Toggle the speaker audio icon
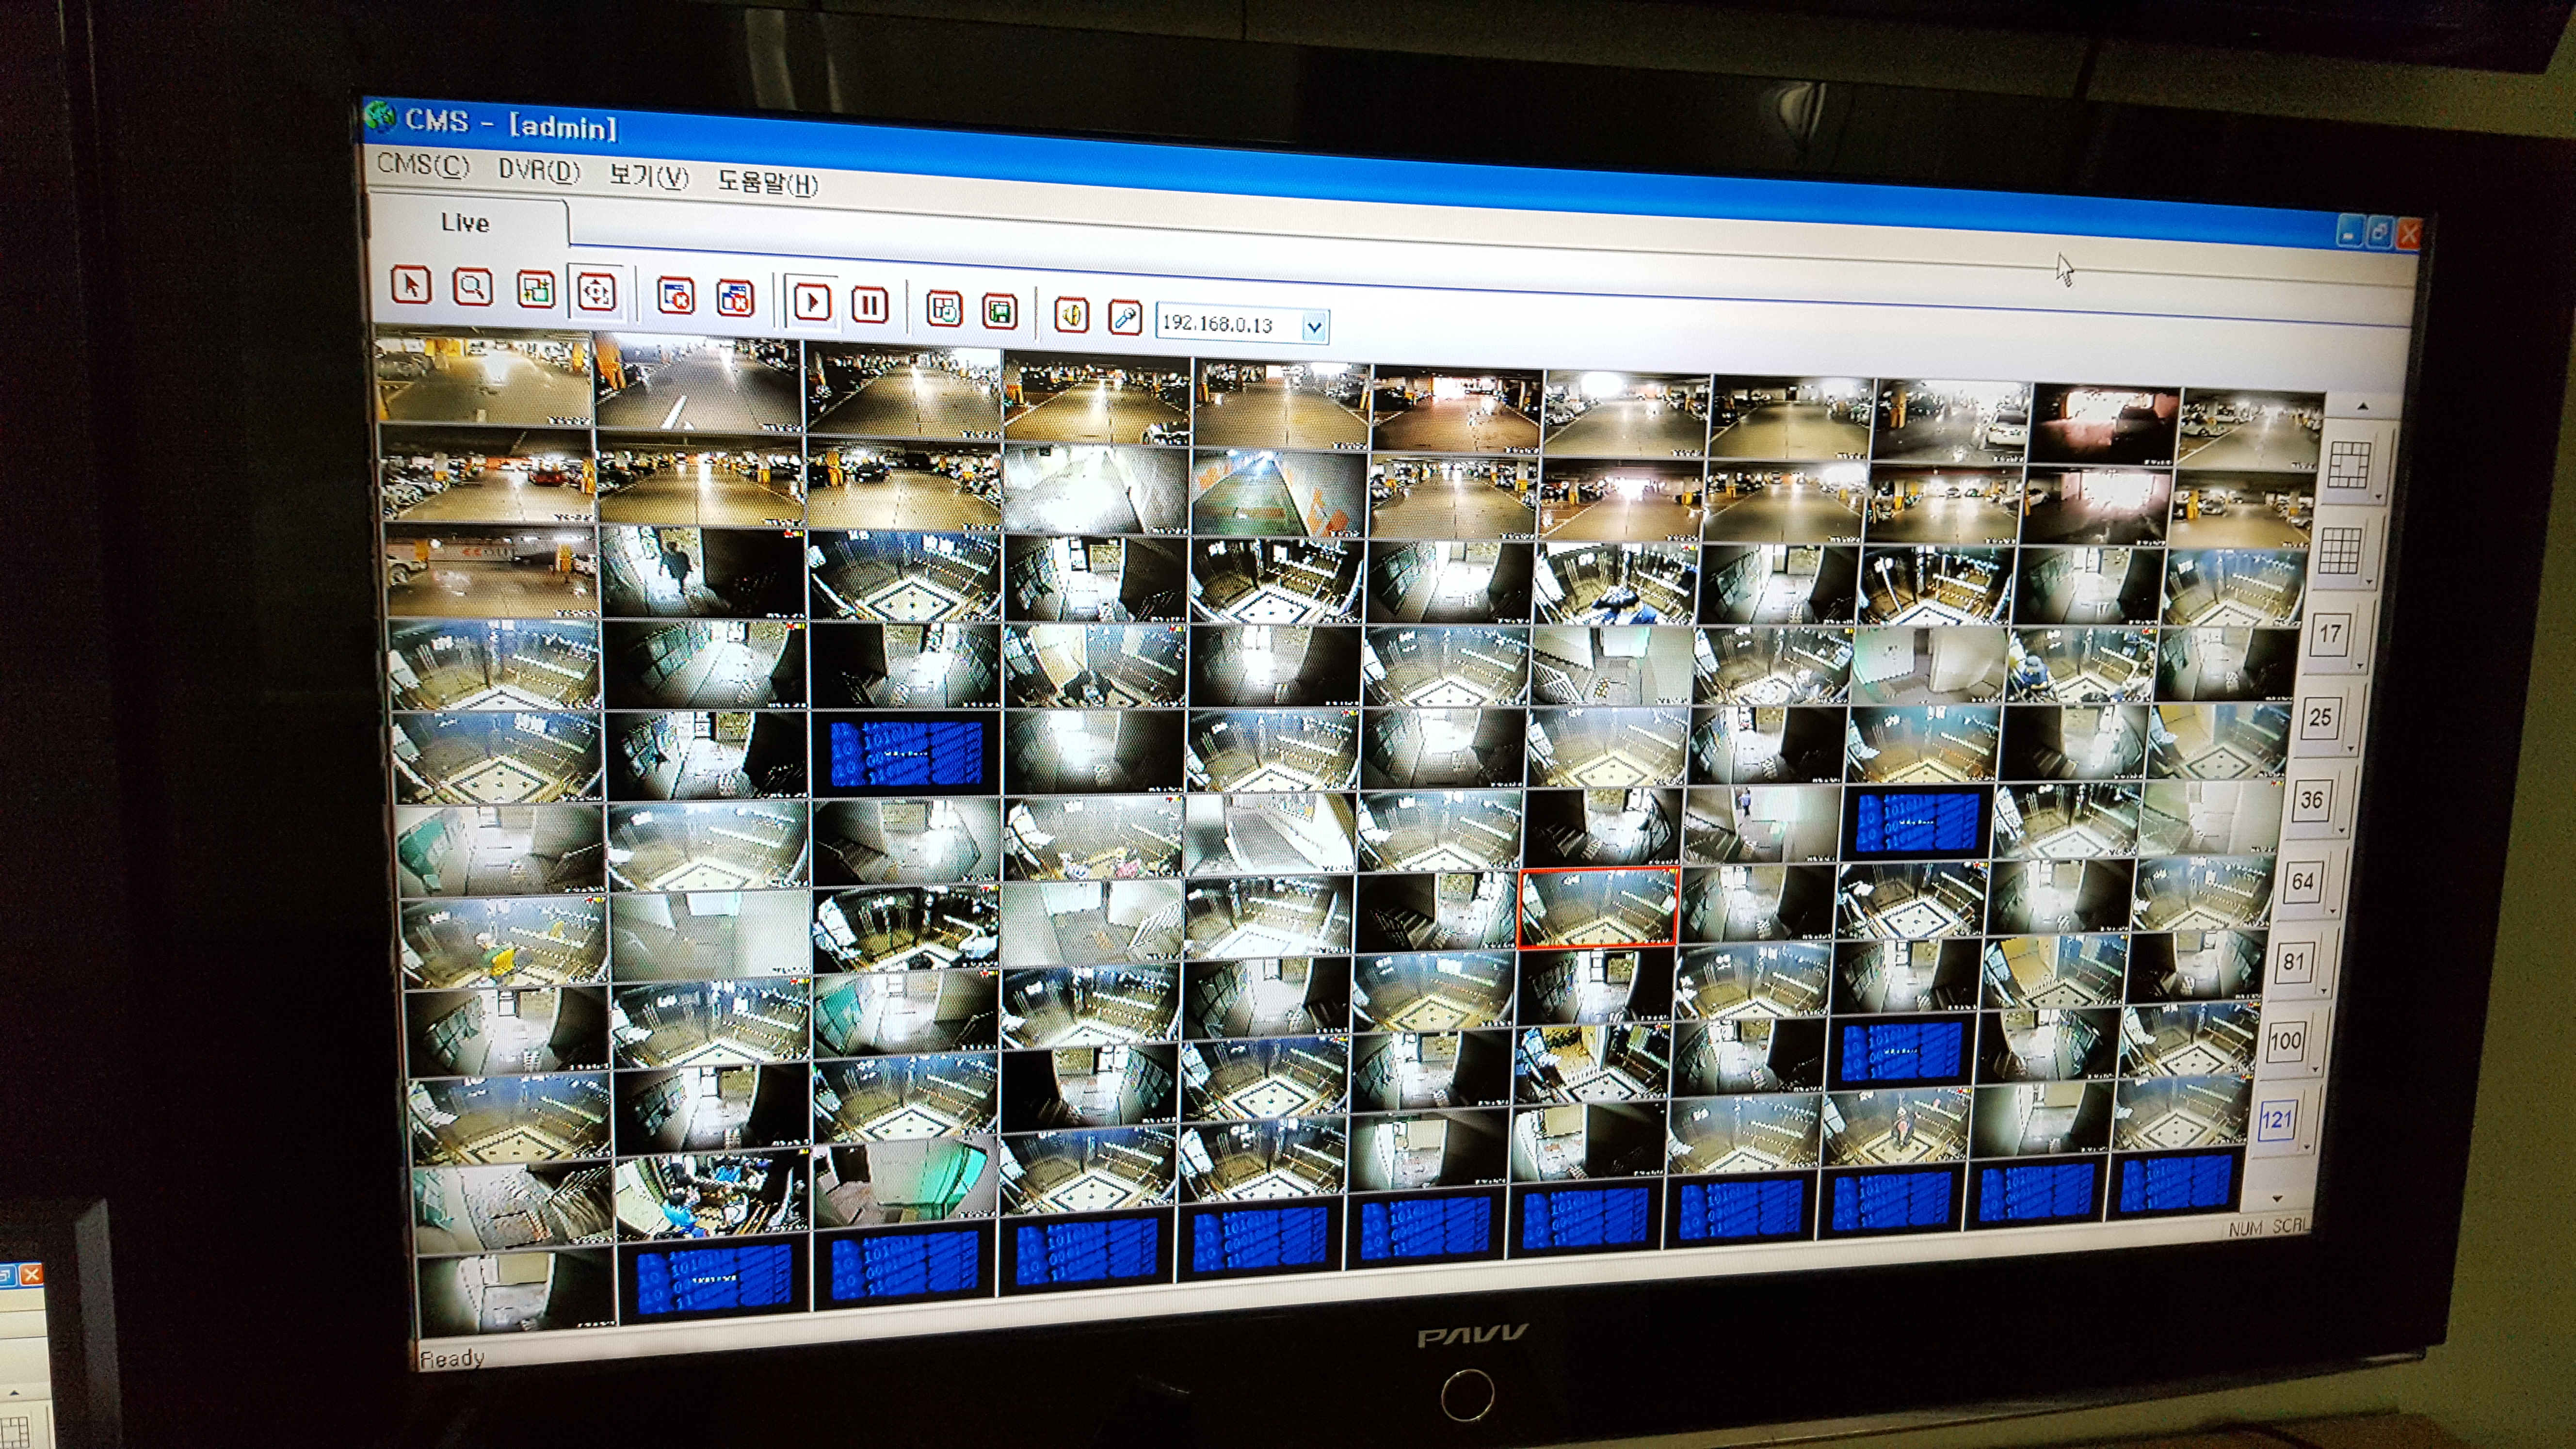The image size is (2576, 1449). 1071,315
